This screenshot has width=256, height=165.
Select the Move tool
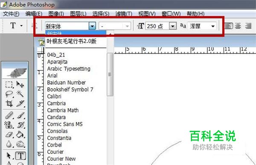point(20,85)
